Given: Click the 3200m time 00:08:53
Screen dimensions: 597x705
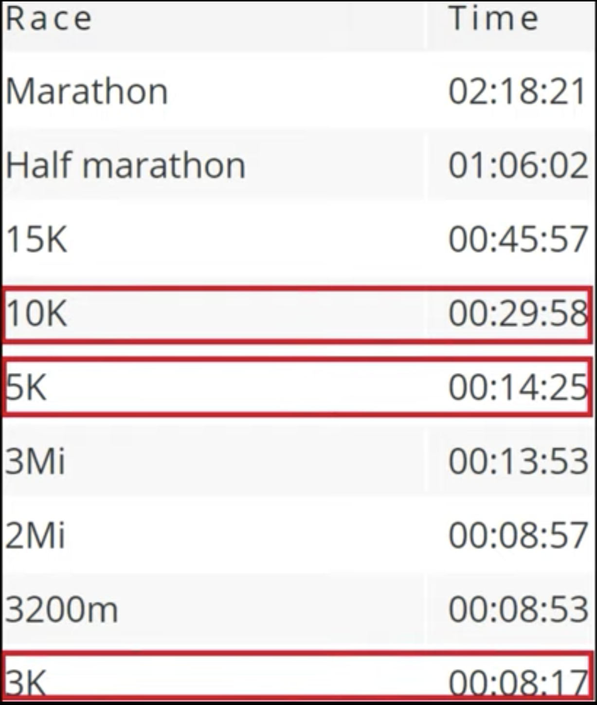Looking at the screenshot, I should coord(518,610).
